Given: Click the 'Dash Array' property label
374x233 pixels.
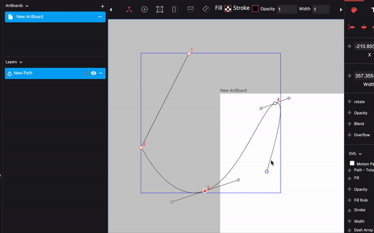Looking at the screenshot, I should [x=364, y=230].
